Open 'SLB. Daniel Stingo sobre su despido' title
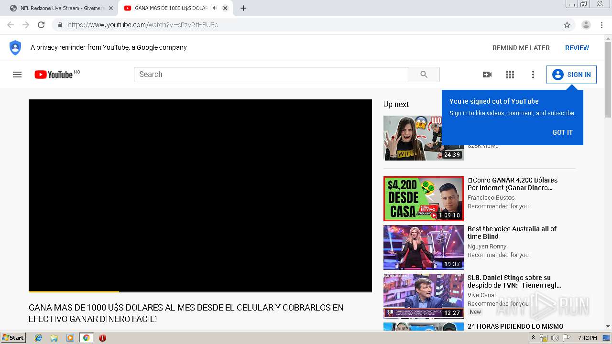 click(x=514, y=281)
